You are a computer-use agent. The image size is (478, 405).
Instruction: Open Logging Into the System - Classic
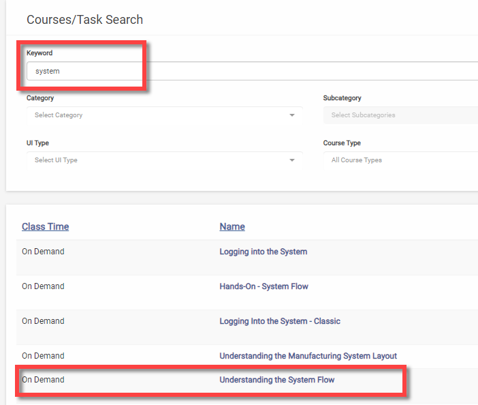280,321
